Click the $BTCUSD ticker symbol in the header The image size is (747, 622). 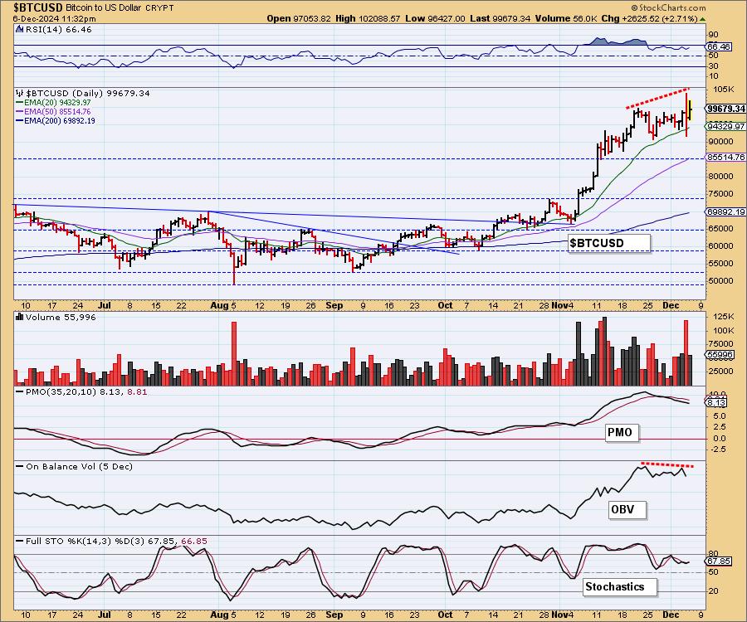tap(37, 7)
